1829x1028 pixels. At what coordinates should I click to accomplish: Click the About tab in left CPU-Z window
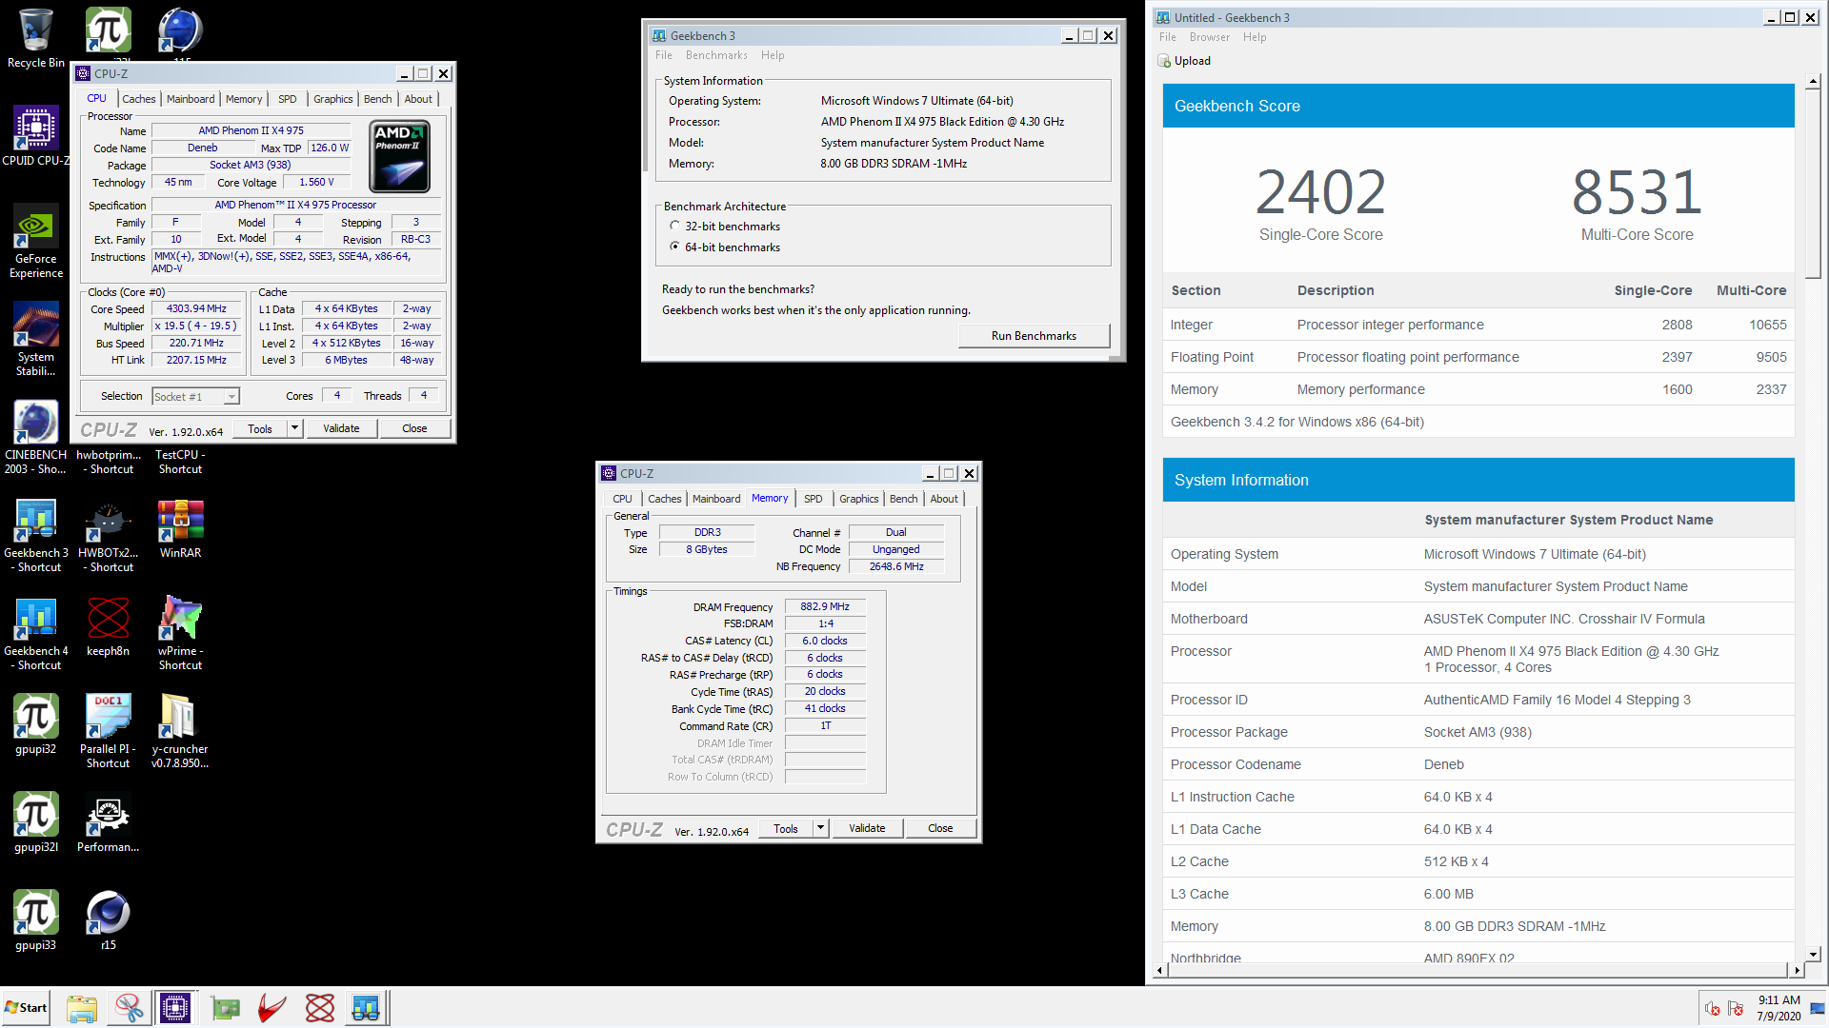tap(418, 99)
